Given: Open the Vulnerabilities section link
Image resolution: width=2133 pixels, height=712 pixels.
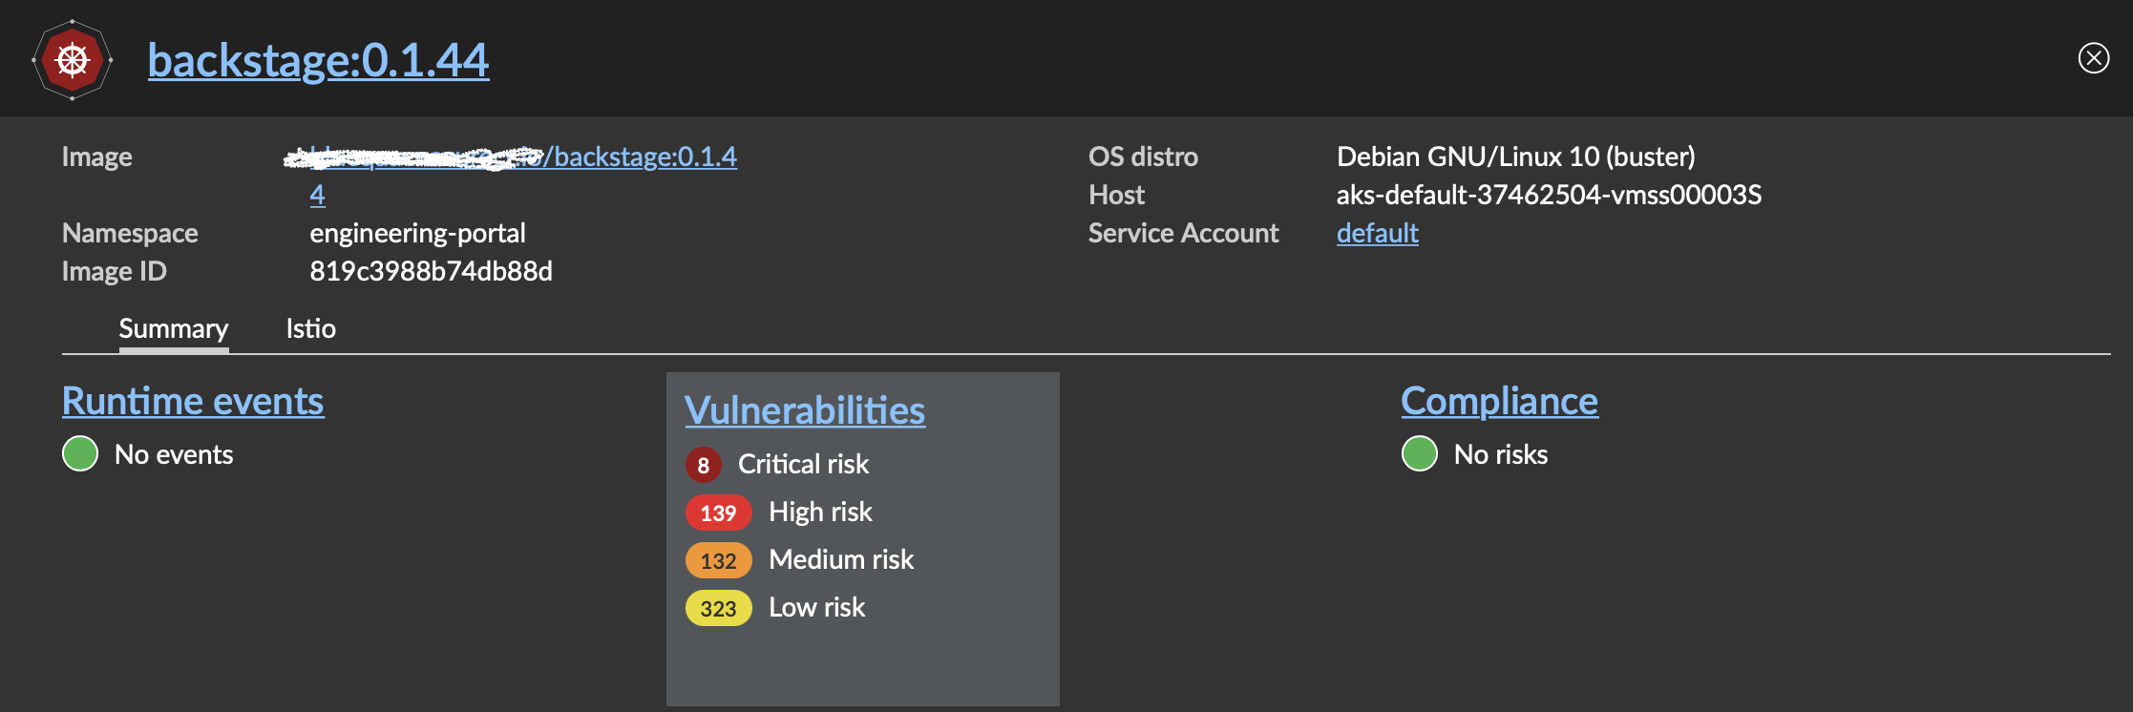Looking at the screenshot, I should point(804,410).
